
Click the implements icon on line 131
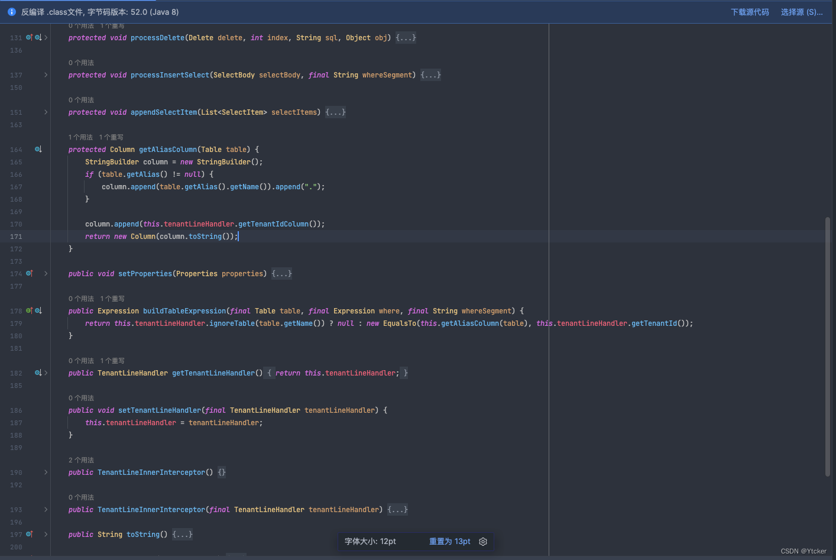(x=29, y=37)
